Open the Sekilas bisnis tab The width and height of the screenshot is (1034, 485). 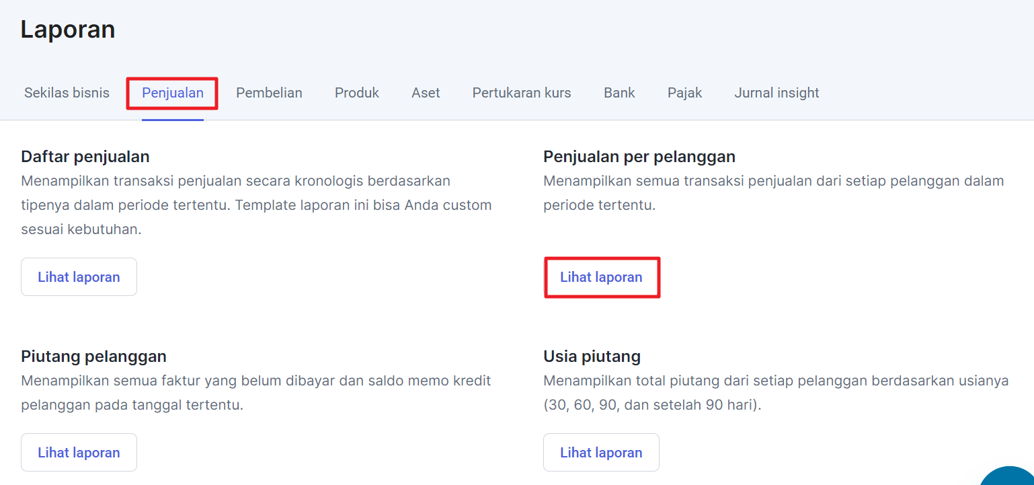pyautogui.click(x=67, y=93)
